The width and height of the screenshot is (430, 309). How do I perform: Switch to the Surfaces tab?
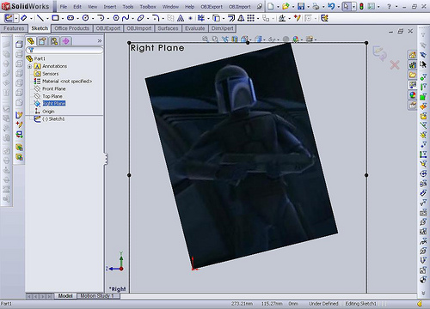tap(168, 28)
